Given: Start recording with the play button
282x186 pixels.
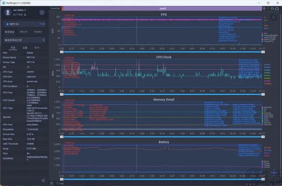Looking at the screenshot, I should [x=273, y=17].
